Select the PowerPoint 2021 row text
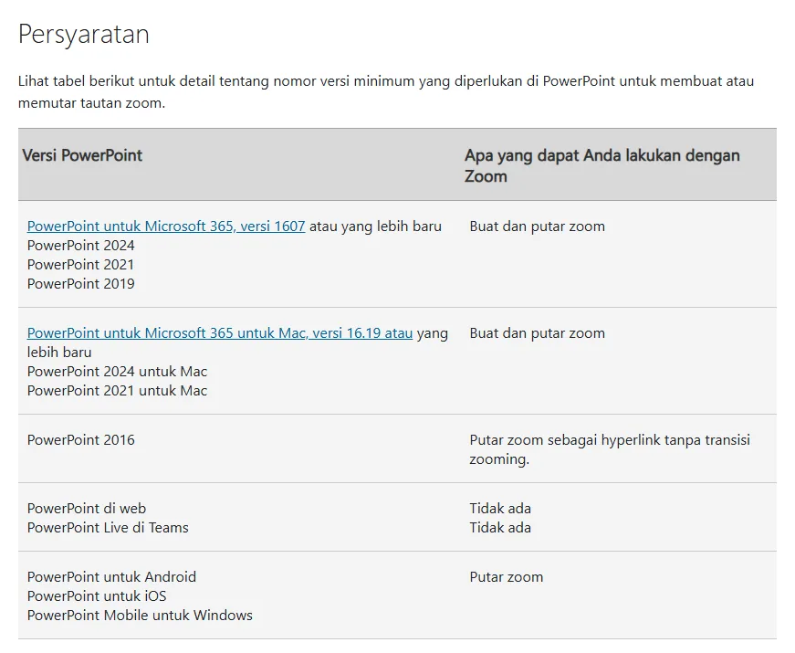795x653 pixels. [x=80, y=265]
